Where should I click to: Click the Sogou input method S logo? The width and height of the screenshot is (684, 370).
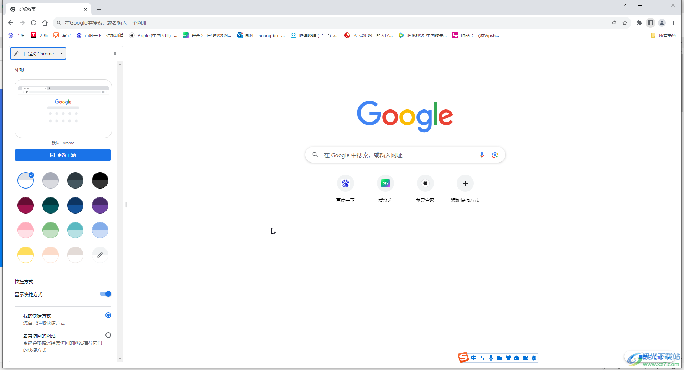click(463, 357)
